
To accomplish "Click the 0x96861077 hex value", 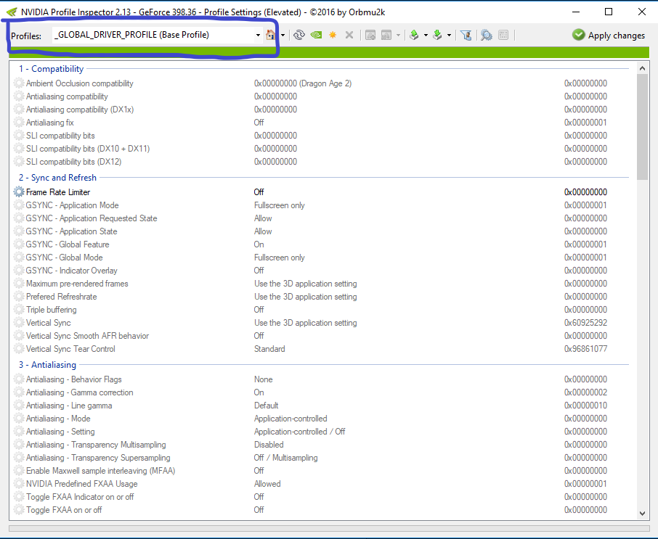I will (x=585, y=349).
